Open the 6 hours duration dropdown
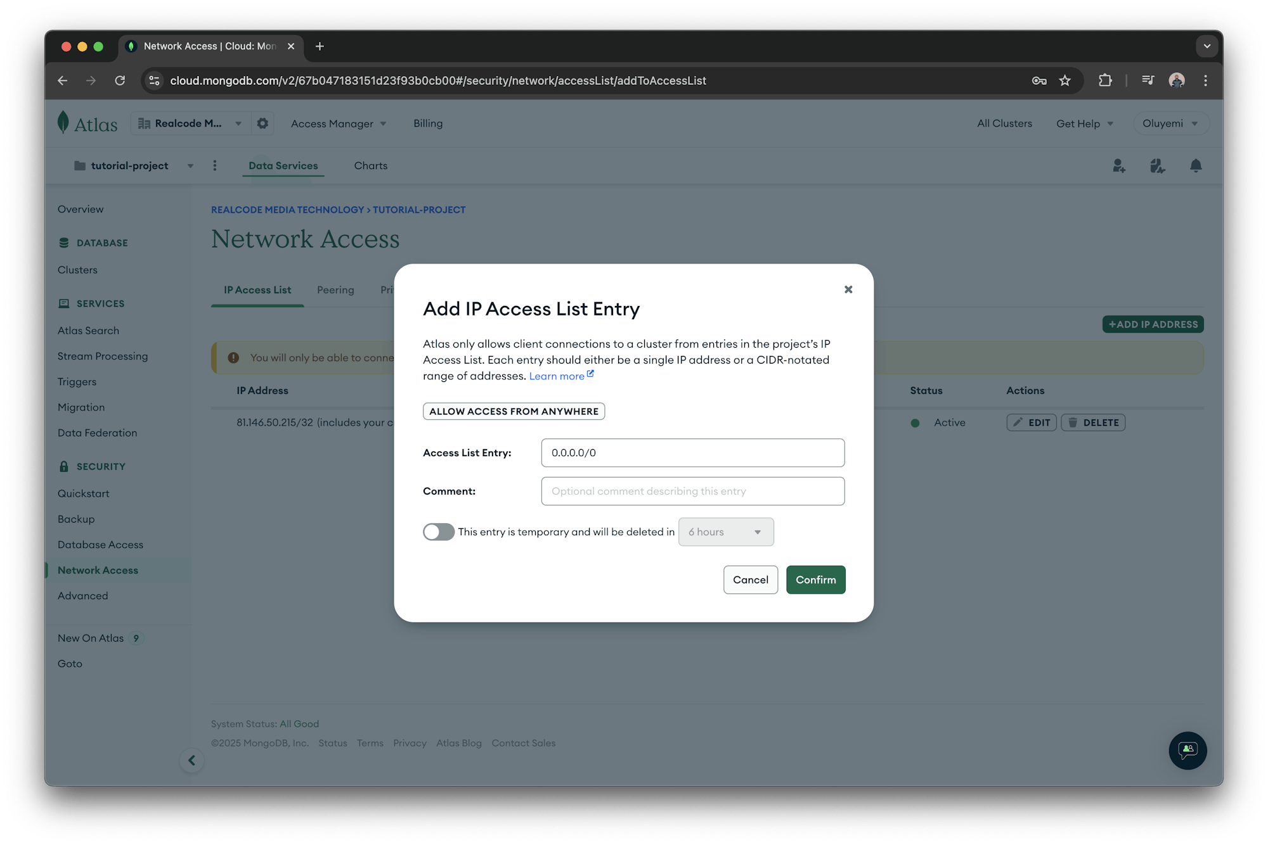Viewport: 1268px width, 845px height. point(725,531)
